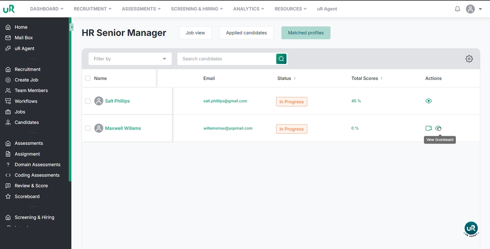Expand the Recruitment top menu
The width and height of the screenshot is (490, 249).
[92, 9]
